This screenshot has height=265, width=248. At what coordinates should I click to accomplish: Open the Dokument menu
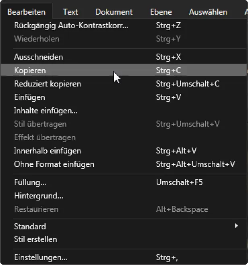[114, 12]
